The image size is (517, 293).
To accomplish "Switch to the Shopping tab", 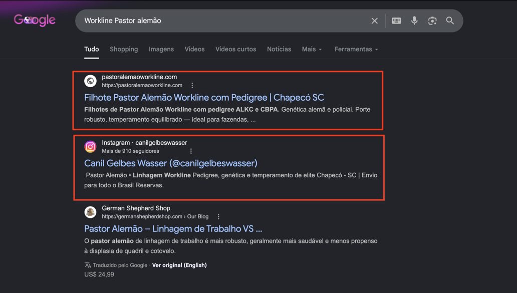I will pos(124,49).
